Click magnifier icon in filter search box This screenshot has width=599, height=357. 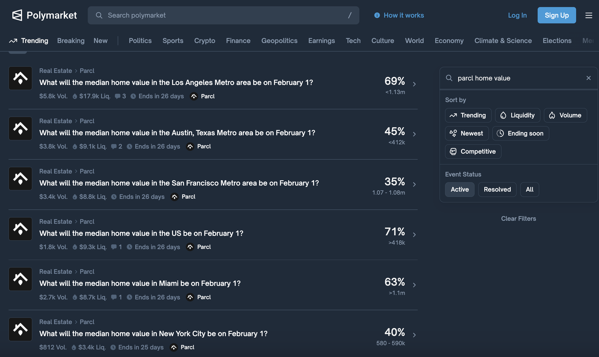(449, 78)
